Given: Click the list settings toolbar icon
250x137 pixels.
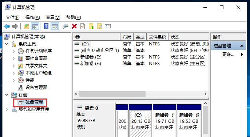Looking at the screenshot, I should tap(108, 26).
